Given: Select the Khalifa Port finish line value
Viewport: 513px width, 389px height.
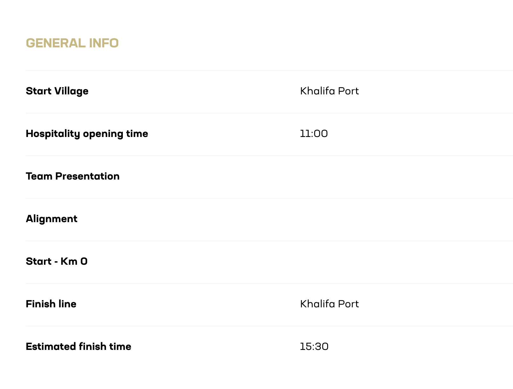Looking at the screenshot, I should tap(329, 304).
